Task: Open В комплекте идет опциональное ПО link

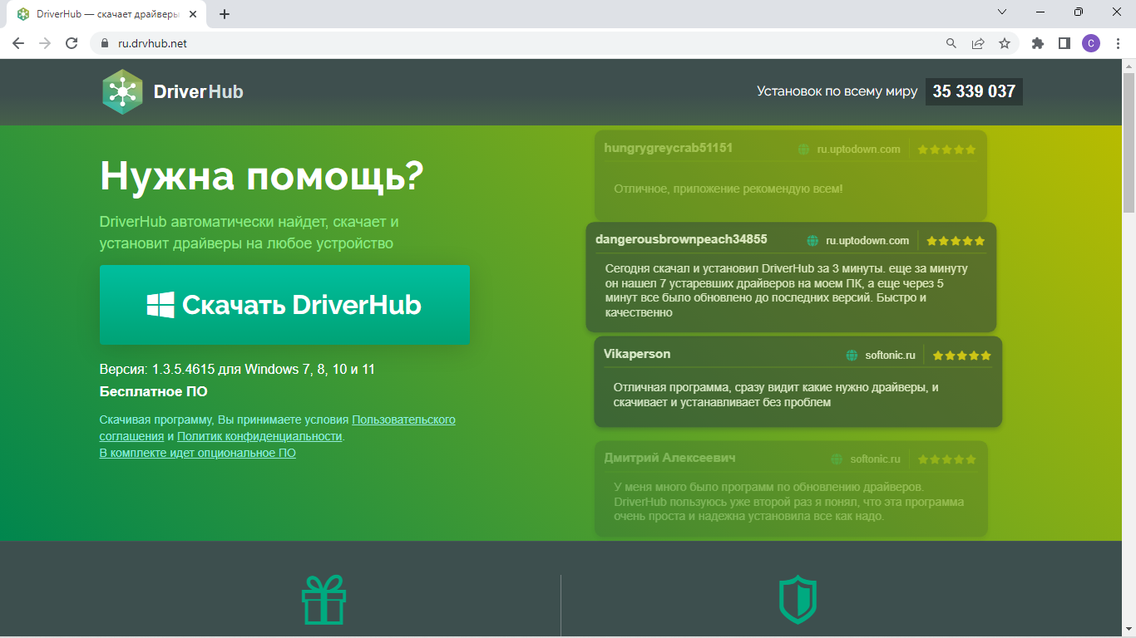Action: click(197, 453)
